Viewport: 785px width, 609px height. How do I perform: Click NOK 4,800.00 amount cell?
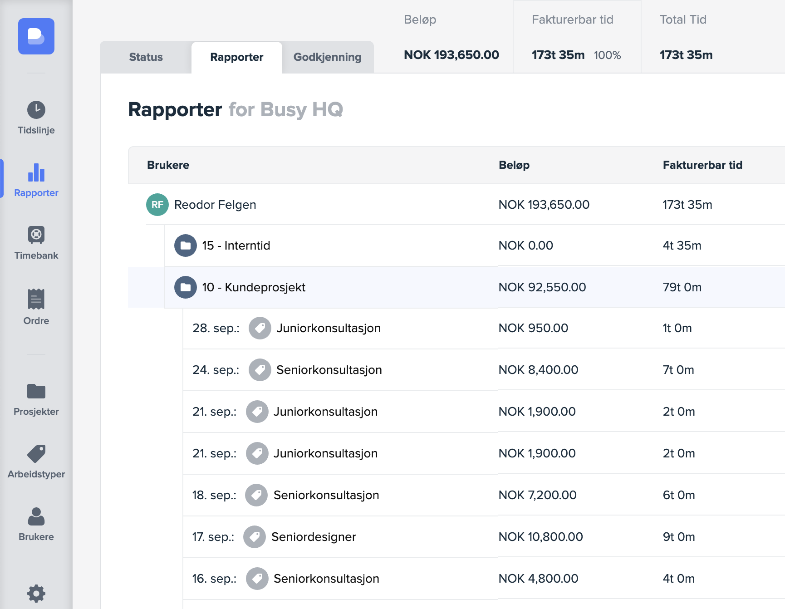click(539, 579)
